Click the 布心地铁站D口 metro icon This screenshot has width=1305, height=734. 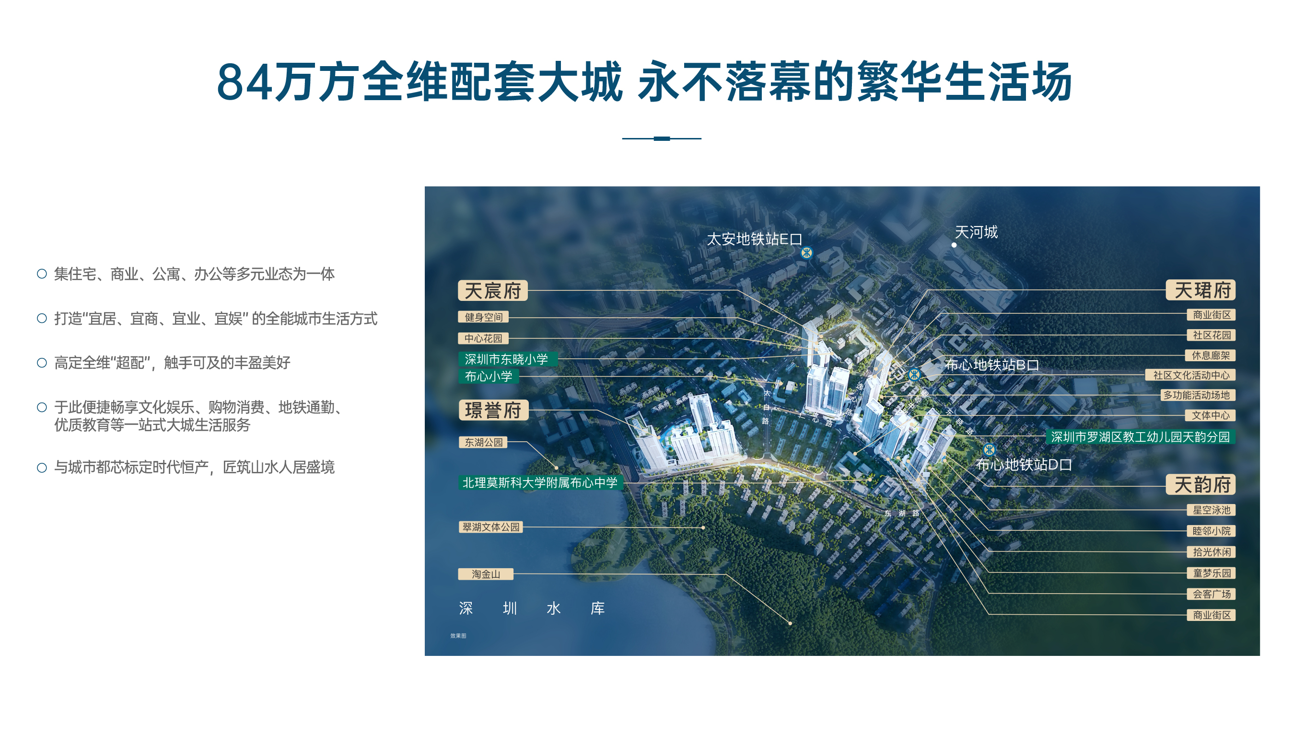[x=989, y=449]
